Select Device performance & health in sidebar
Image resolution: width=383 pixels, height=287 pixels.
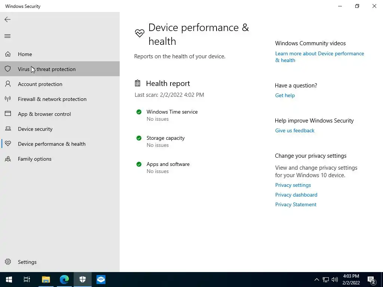click(60, 144)
